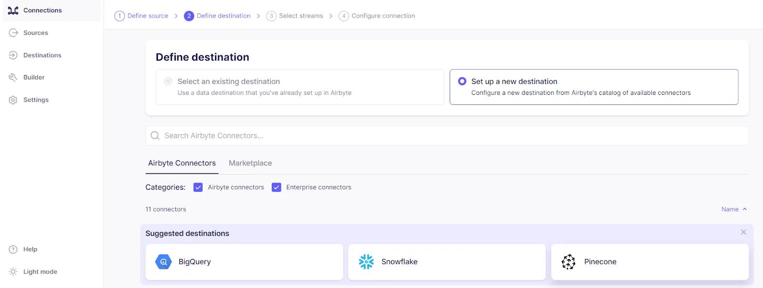Go to Destinations via sidebar icon

(x=13, y=55)
